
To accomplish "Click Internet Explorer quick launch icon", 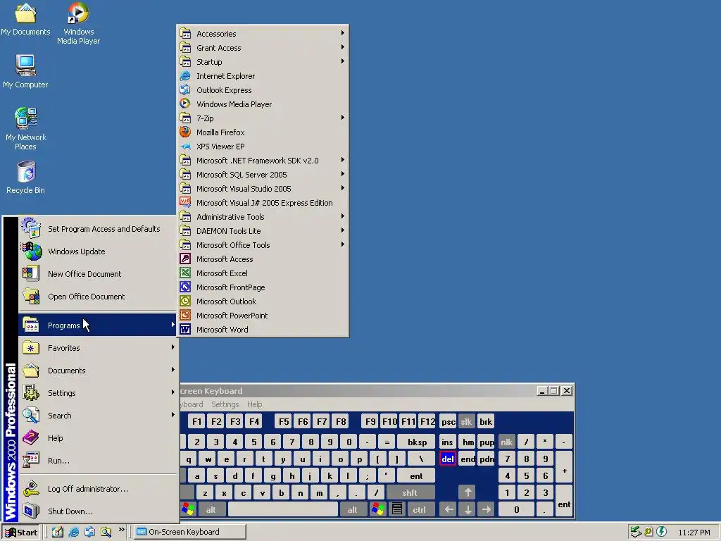I will (x=73, y=532).
